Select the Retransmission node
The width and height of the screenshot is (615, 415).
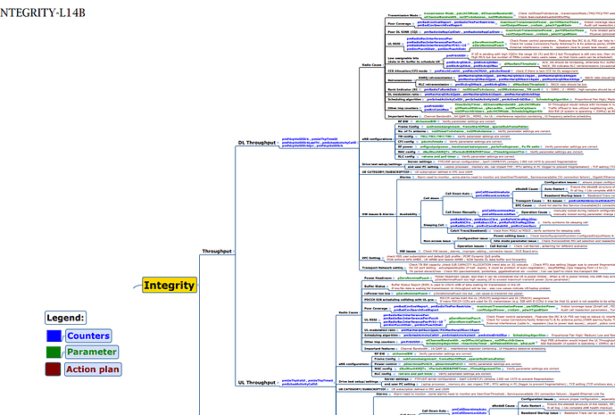400,80
